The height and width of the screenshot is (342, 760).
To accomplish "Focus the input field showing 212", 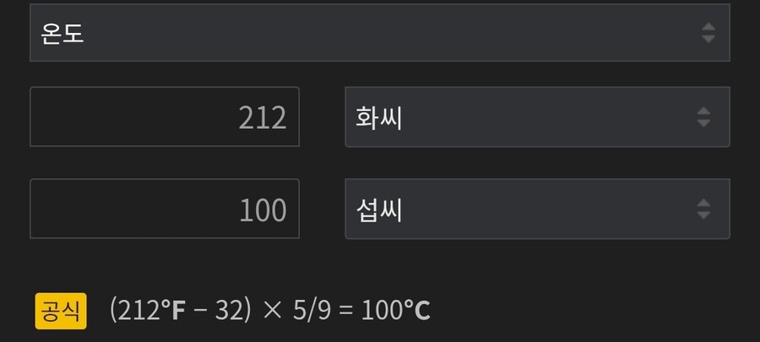I will coord(165,117).
